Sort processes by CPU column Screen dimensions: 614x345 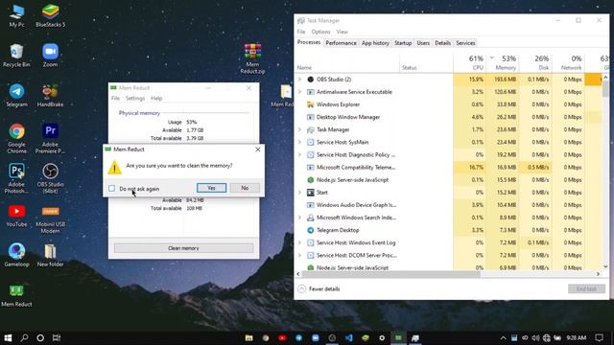click(x=469, y=63)
